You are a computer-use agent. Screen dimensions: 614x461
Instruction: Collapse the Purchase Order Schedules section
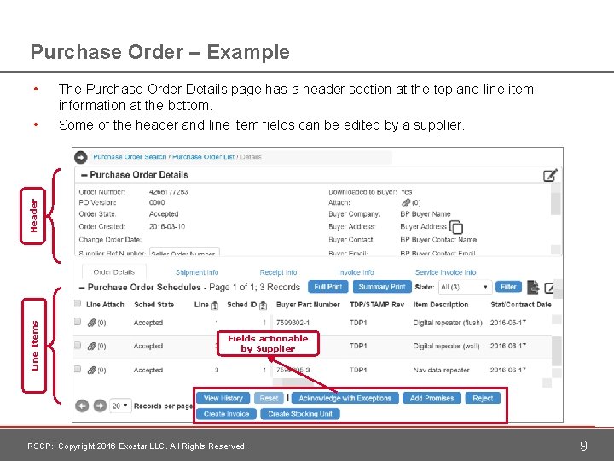point(82,288)
